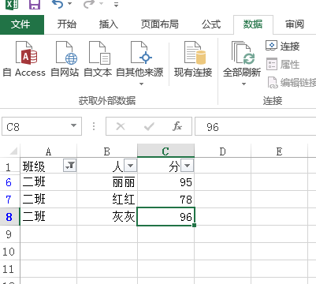The height and width of the screenshot is (284, 316).
Task: Open 自其他来源 data source menu
Action: (x=139, y=63)
